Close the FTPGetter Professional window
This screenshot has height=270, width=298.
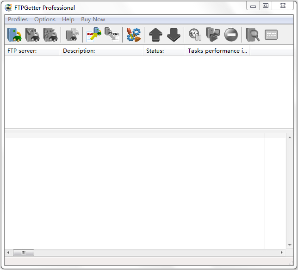tap(283, 6)
